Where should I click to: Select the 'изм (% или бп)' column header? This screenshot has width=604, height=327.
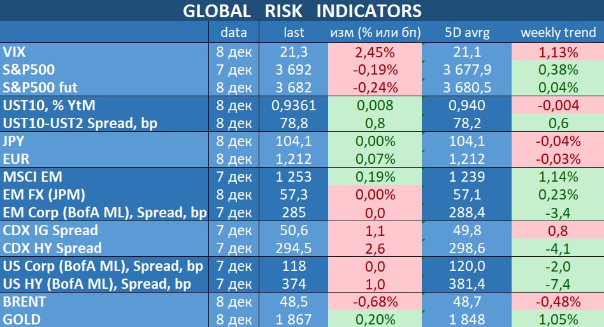tap(375, 32)
